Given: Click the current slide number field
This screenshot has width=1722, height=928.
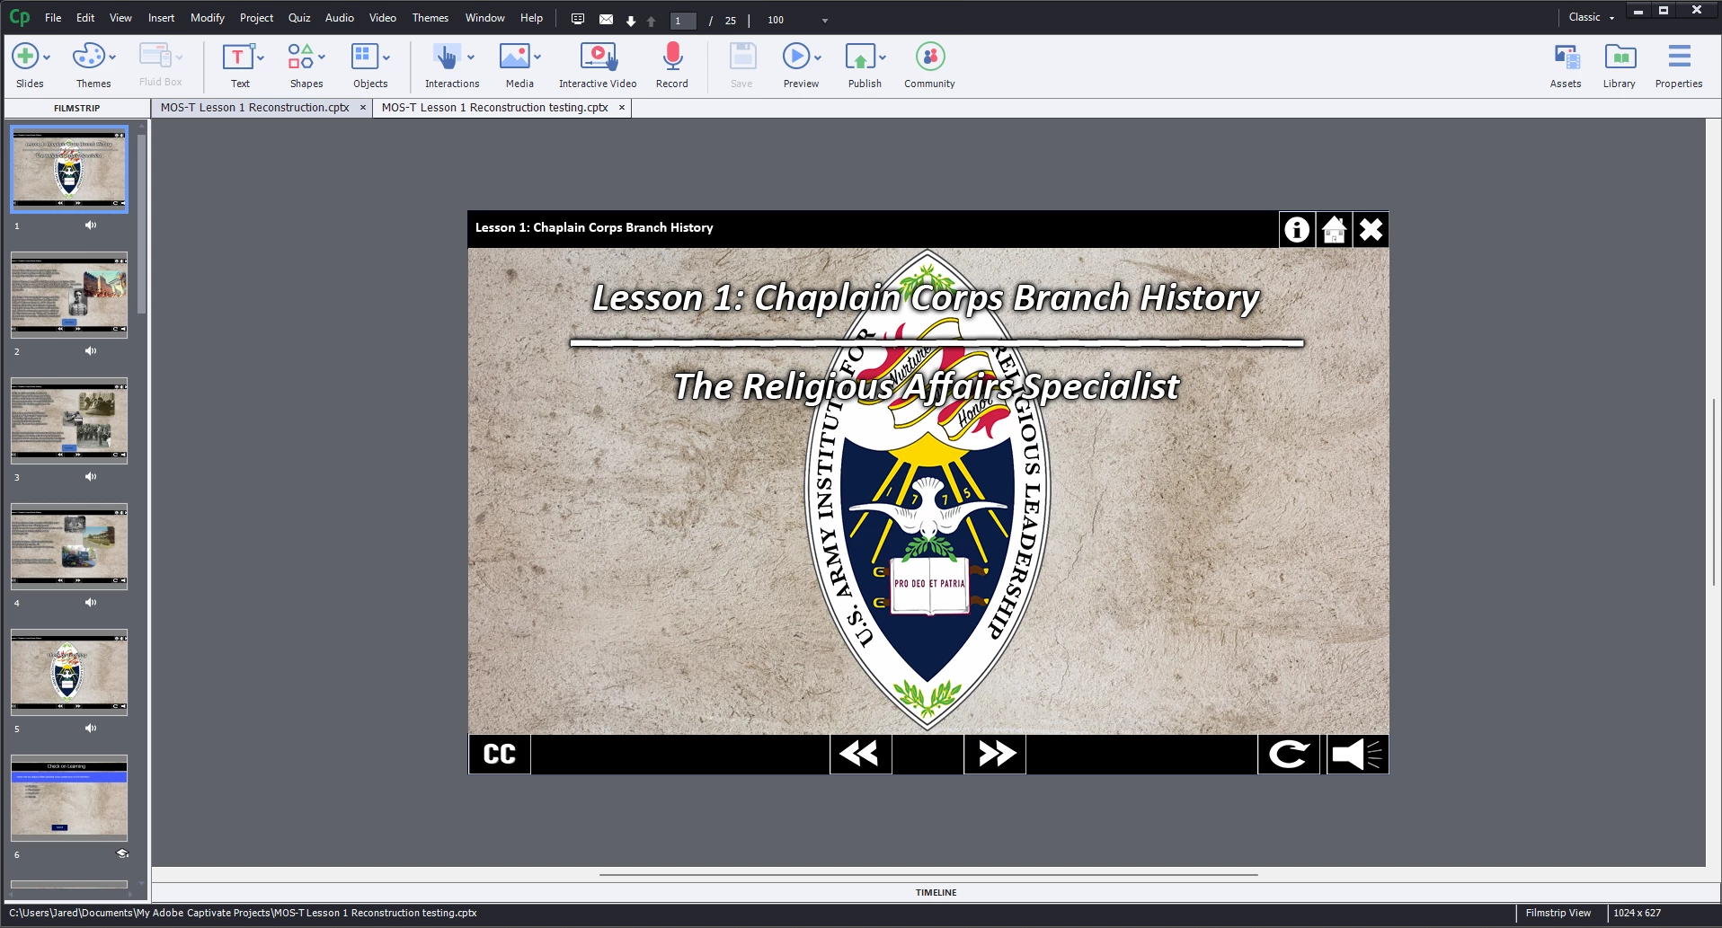Looking at the screenshot, I should (x=683, y=21).
